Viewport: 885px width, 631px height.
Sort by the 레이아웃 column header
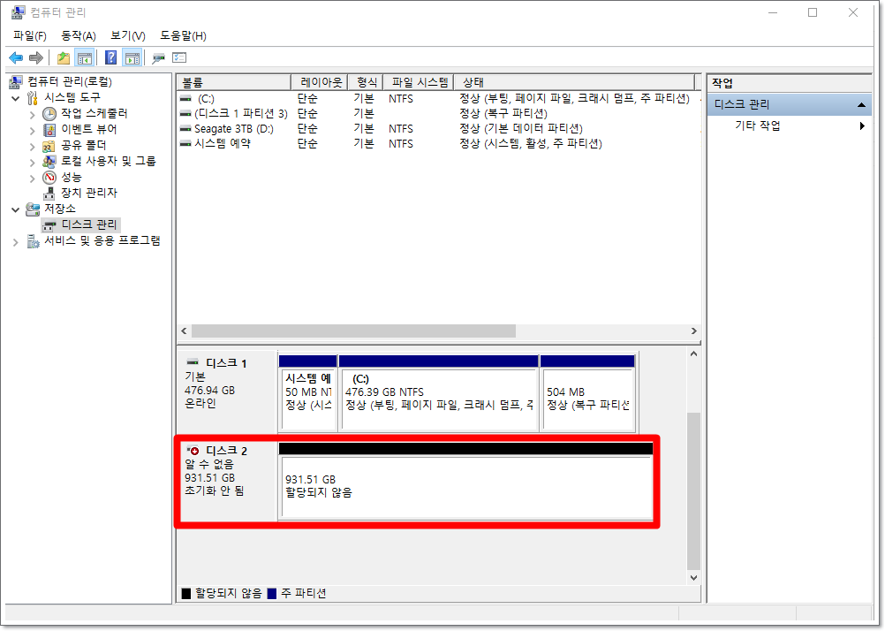tap(320, 82)
